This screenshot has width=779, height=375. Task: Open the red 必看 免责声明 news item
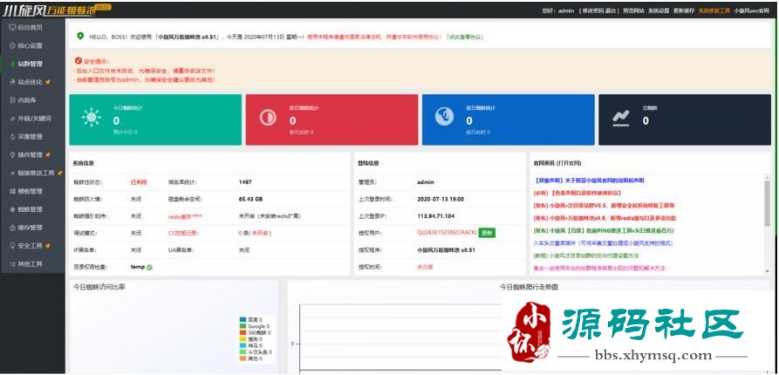pos(577,193)
